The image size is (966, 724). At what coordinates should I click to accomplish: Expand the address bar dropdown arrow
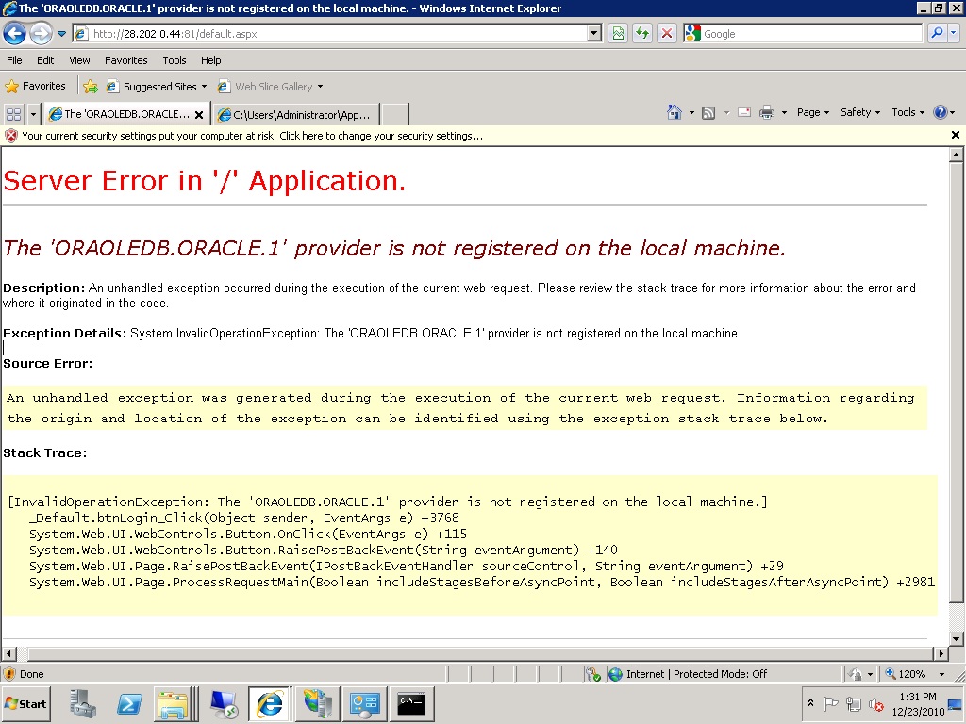click(x=593, y=34)
